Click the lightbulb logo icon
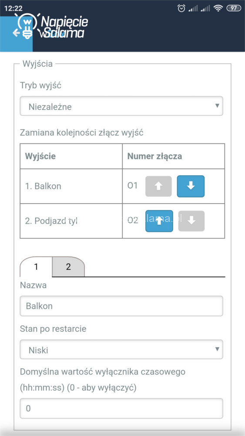The image size is (245, 436). (x=27, y=25)
